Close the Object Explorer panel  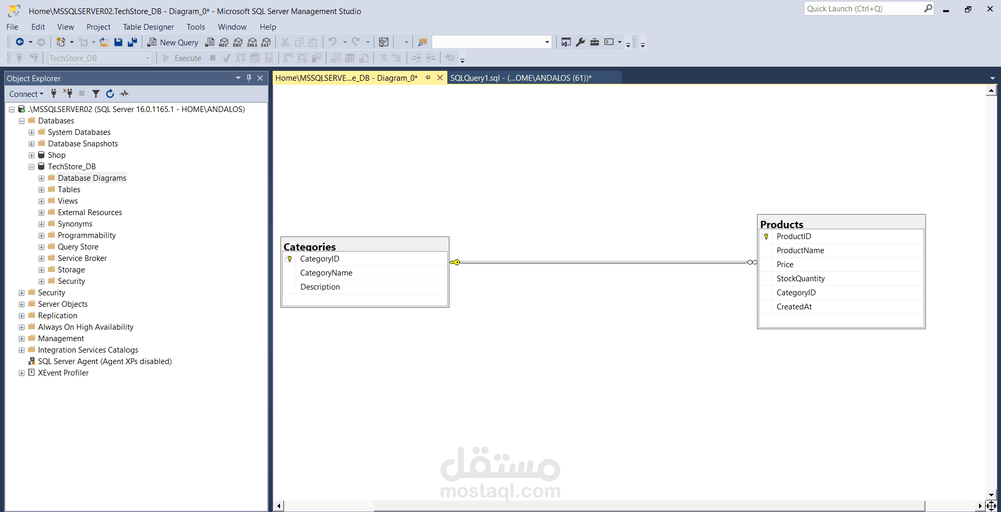260,78
